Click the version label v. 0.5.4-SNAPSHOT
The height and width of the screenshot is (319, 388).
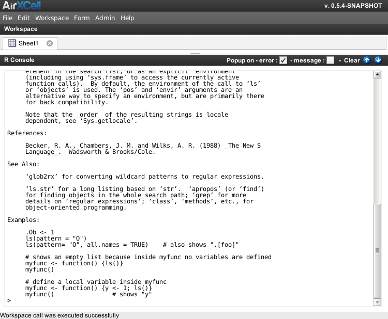(x=353, y=6)
